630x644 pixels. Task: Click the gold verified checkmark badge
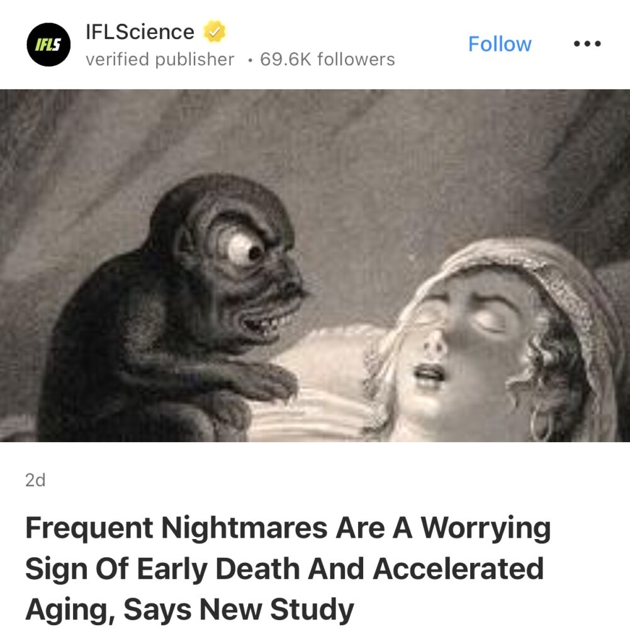214,31
